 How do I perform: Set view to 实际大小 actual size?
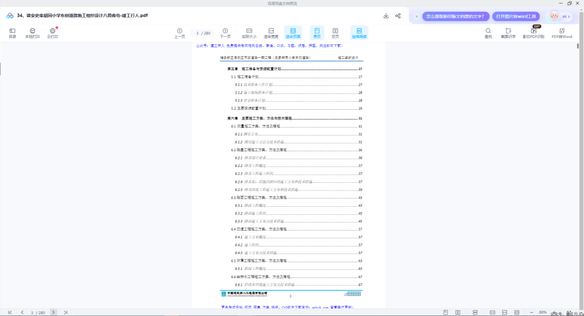coord(249,33)
